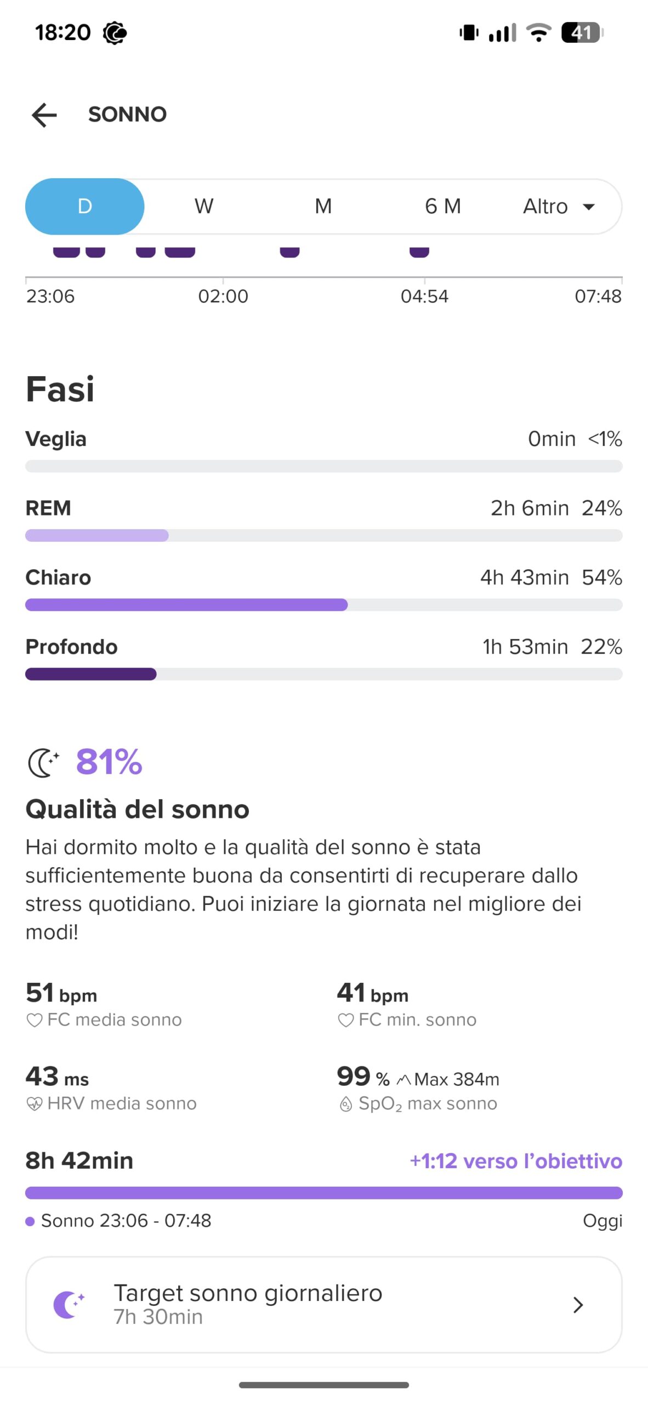
Task: Tap the Wi-Fi icon in status bar
Action: click(x=538, y=33)
